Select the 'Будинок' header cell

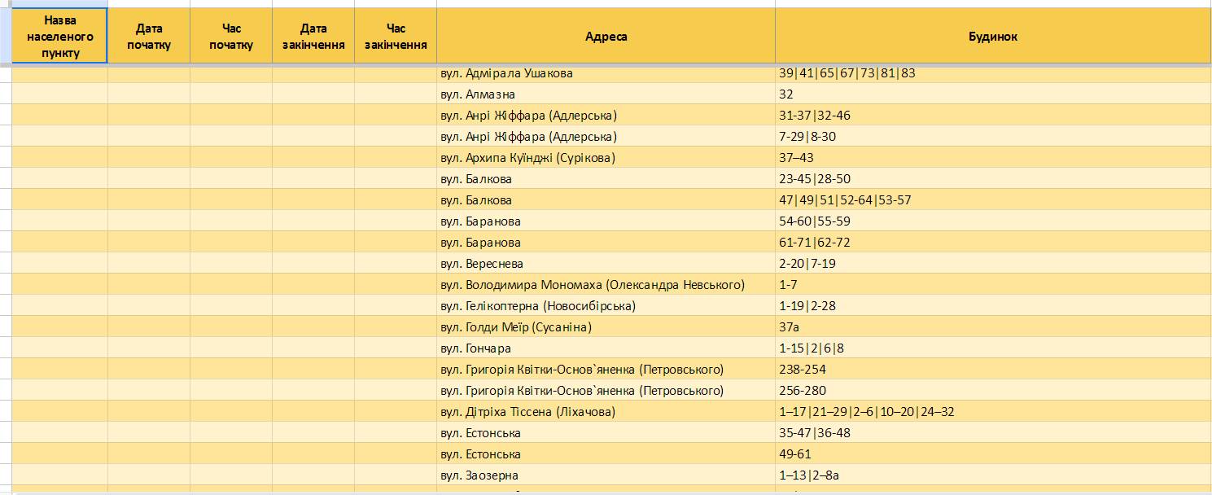(993, 36)
